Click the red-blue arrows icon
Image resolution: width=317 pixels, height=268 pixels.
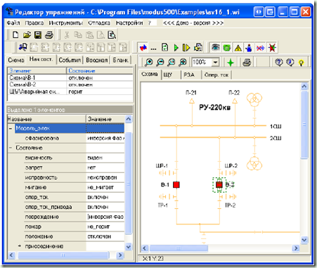pyautogui.click(x=143, y=48)
